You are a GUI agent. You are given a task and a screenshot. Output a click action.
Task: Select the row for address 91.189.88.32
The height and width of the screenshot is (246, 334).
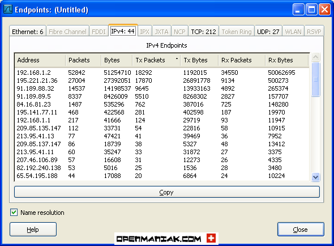[162, 88]
